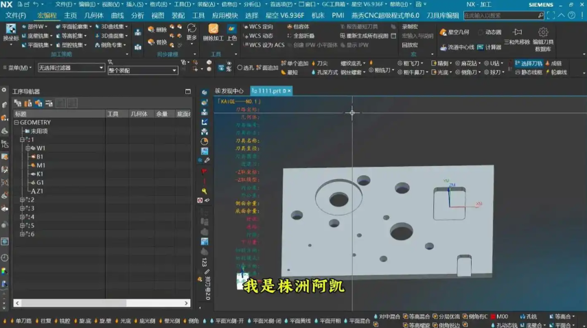587x328 pixels.
Task: Click the 删除加工 delete machining icon
Action: pos(213,30)
